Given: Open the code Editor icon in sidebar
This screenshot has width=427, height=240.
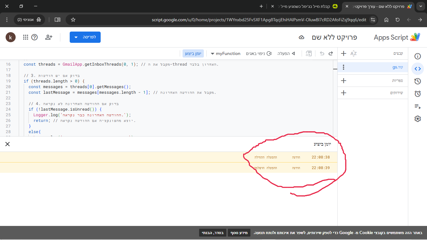Looking at the screenshot, I should [418, 69].
